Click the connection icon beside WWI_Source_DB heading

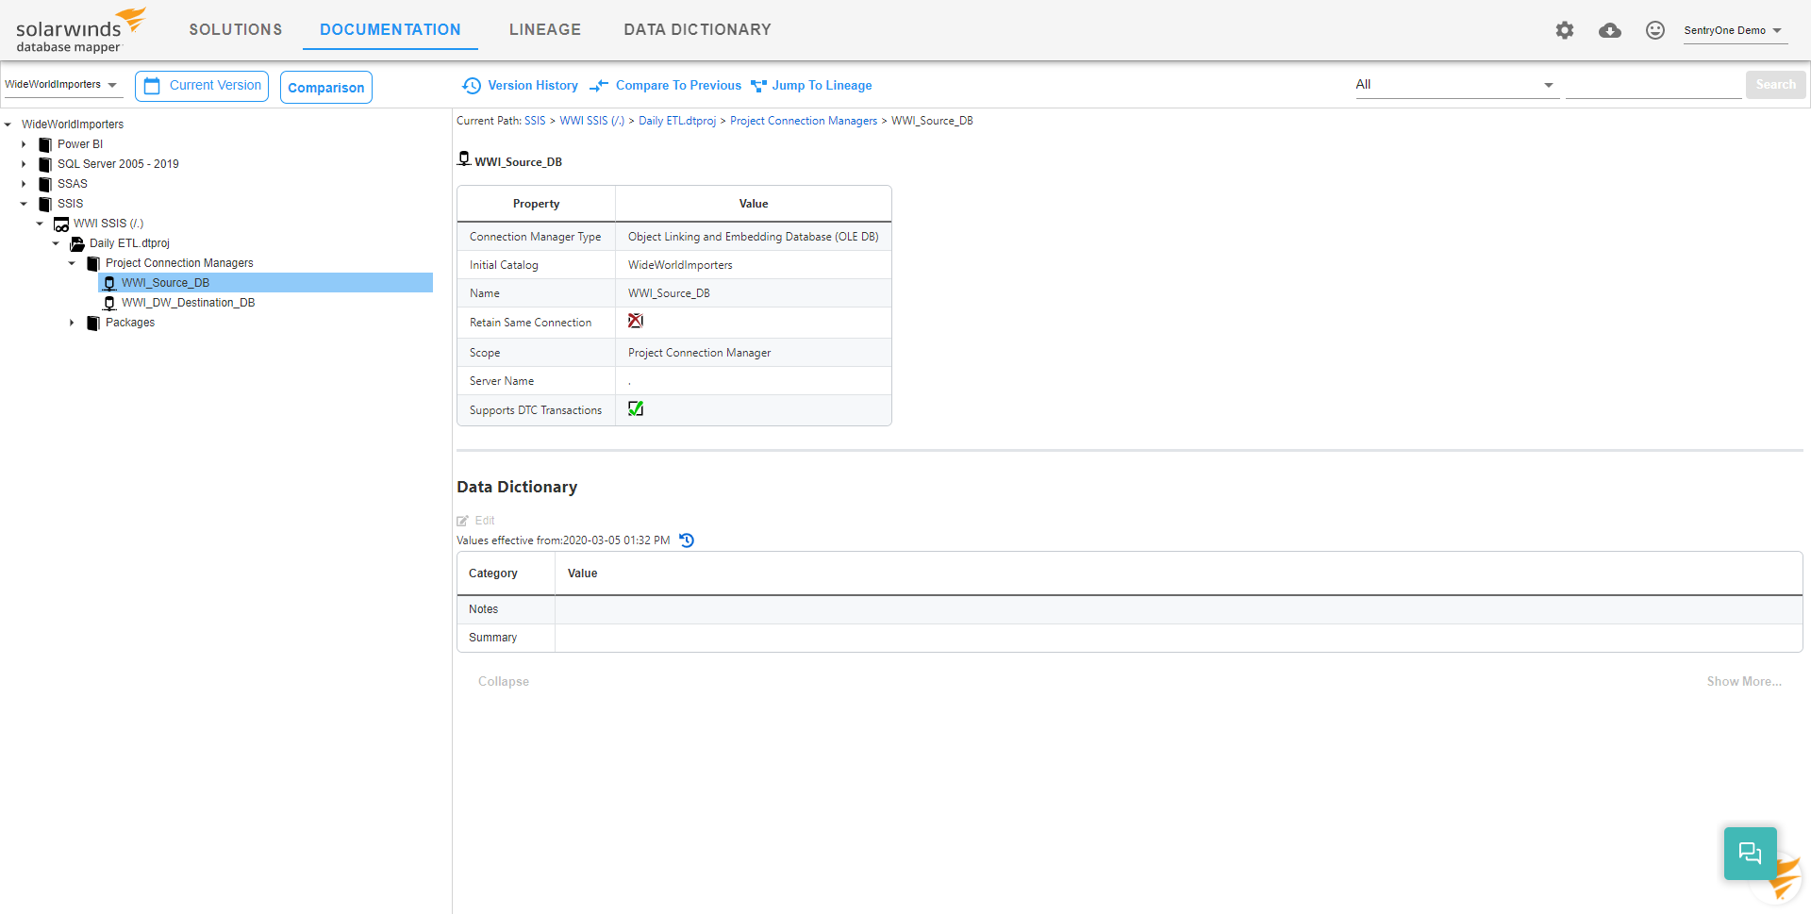[x=464, y=158]
